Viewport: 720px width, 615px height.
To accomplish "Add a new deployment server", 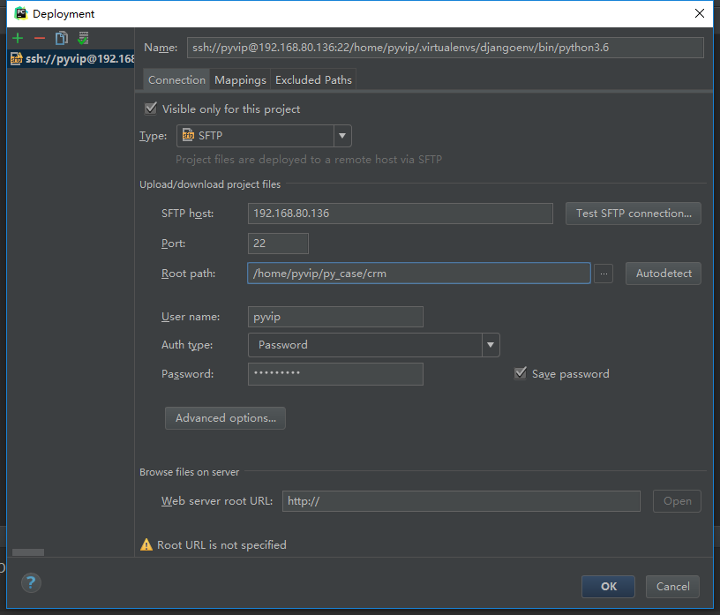I will [18, 38].
